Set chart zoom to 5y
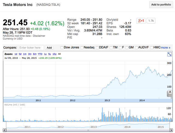175x133 pixels. point(49,54)
